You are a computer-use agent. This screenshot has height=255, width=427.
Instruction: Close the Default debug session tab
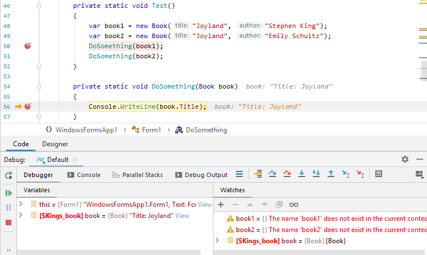[75, 160]
